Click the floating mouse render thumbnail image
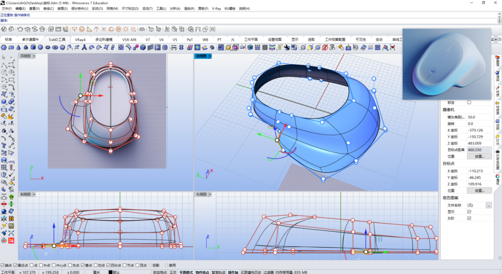The image size is (502, 274). (x=447, y=64)
